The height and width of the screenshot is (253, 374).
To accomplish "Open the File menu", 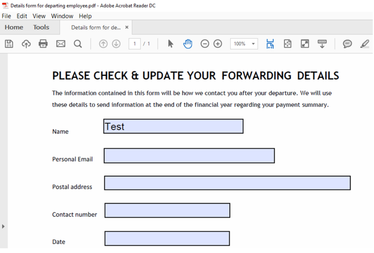I will coord(6,16).
